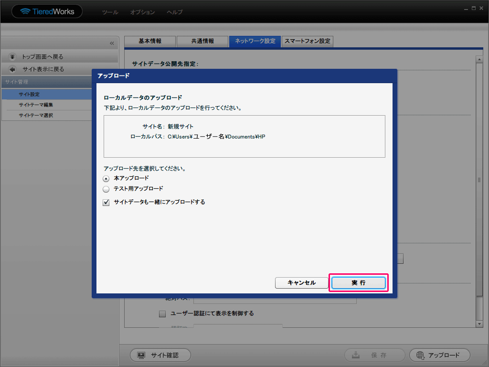
Task: Open the ヘルプ menu
Action: (174, 12)
